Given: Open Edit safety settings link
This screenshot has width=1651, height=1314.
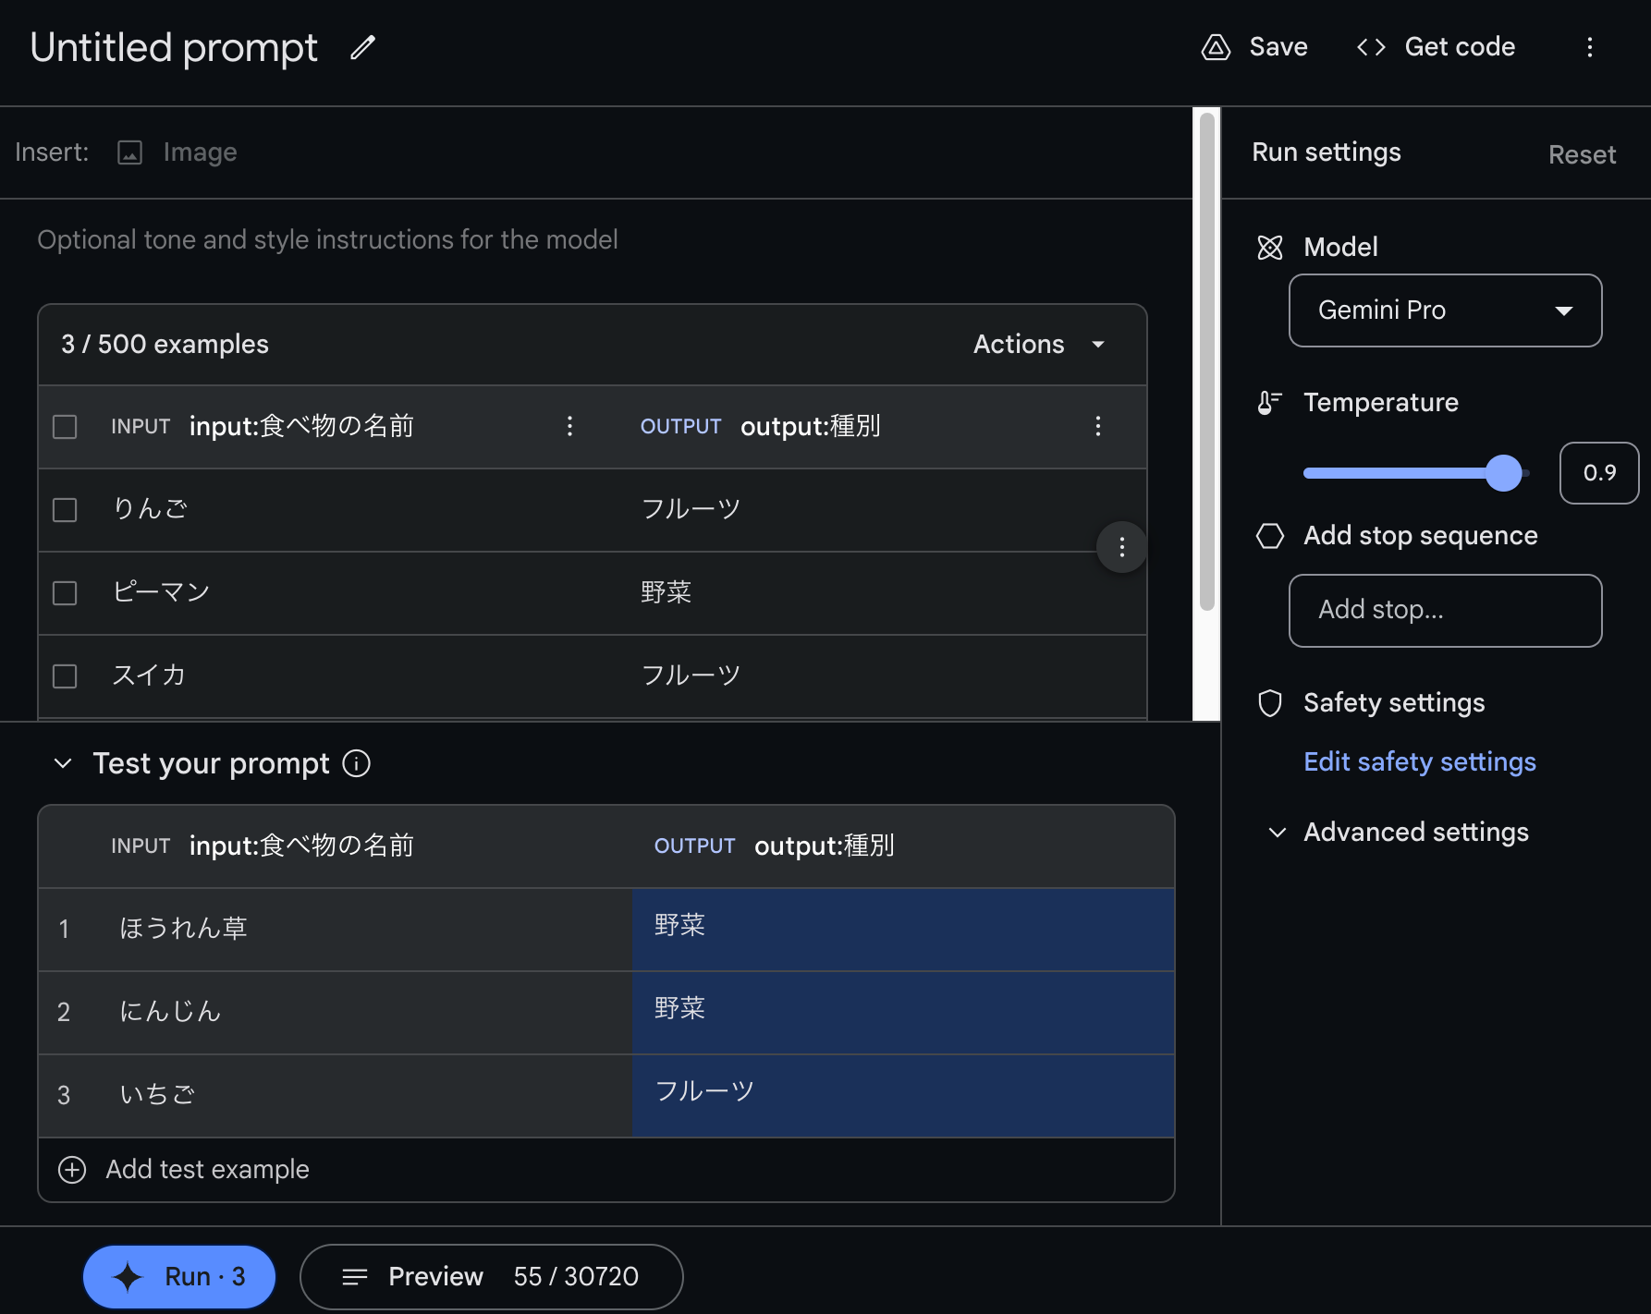Looking at the screenshot, I should (x=1419, y=762).
